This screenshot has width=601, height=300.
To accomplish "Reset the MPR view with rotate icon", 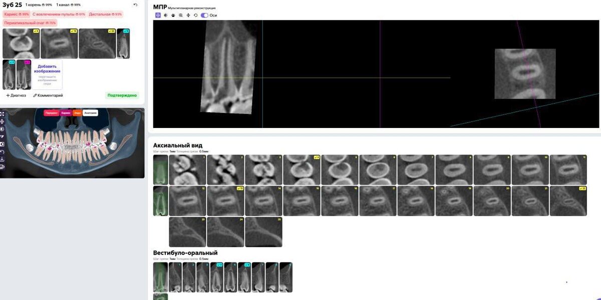I will click(195, 15).
